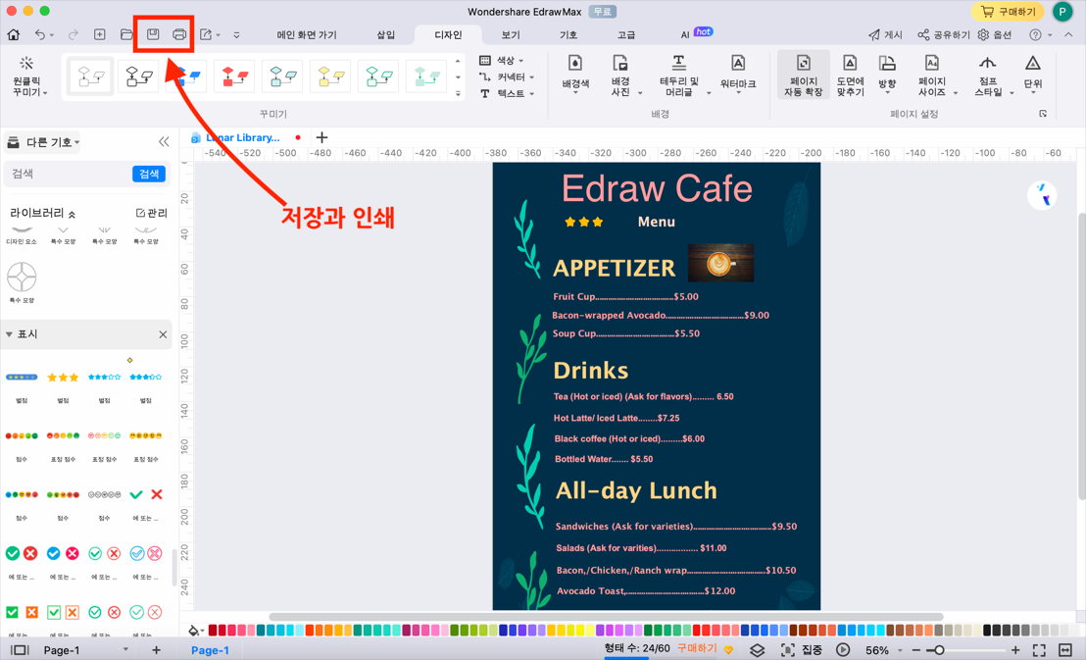Image resolution: width=1086 pixels, height=660 pixels.
Task: Open 페이지 사이즈 page size menu
Action: 932,76
